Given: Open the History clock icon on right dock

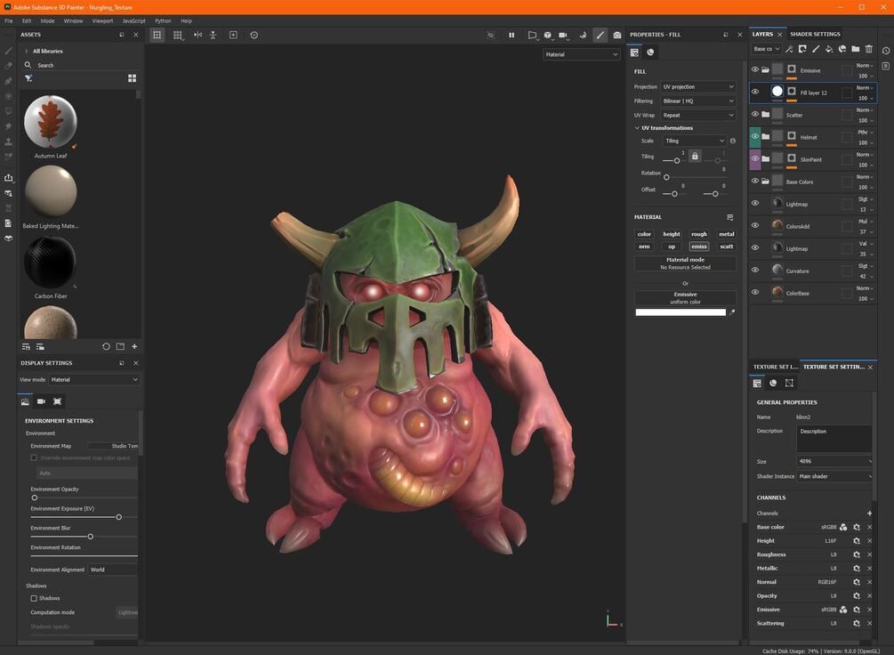Looking at the screenshot, I should coord(885,50).
